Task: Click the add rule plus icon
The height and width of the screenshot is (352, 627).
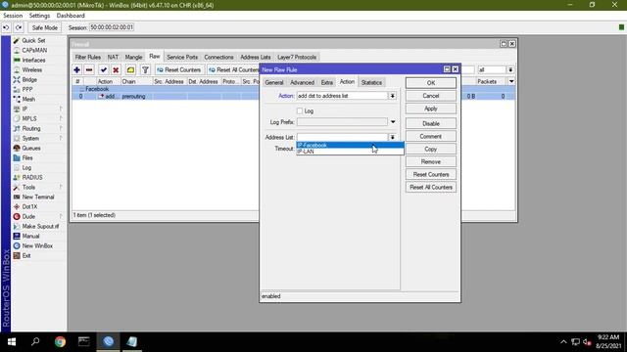Action: coord(76,69)
